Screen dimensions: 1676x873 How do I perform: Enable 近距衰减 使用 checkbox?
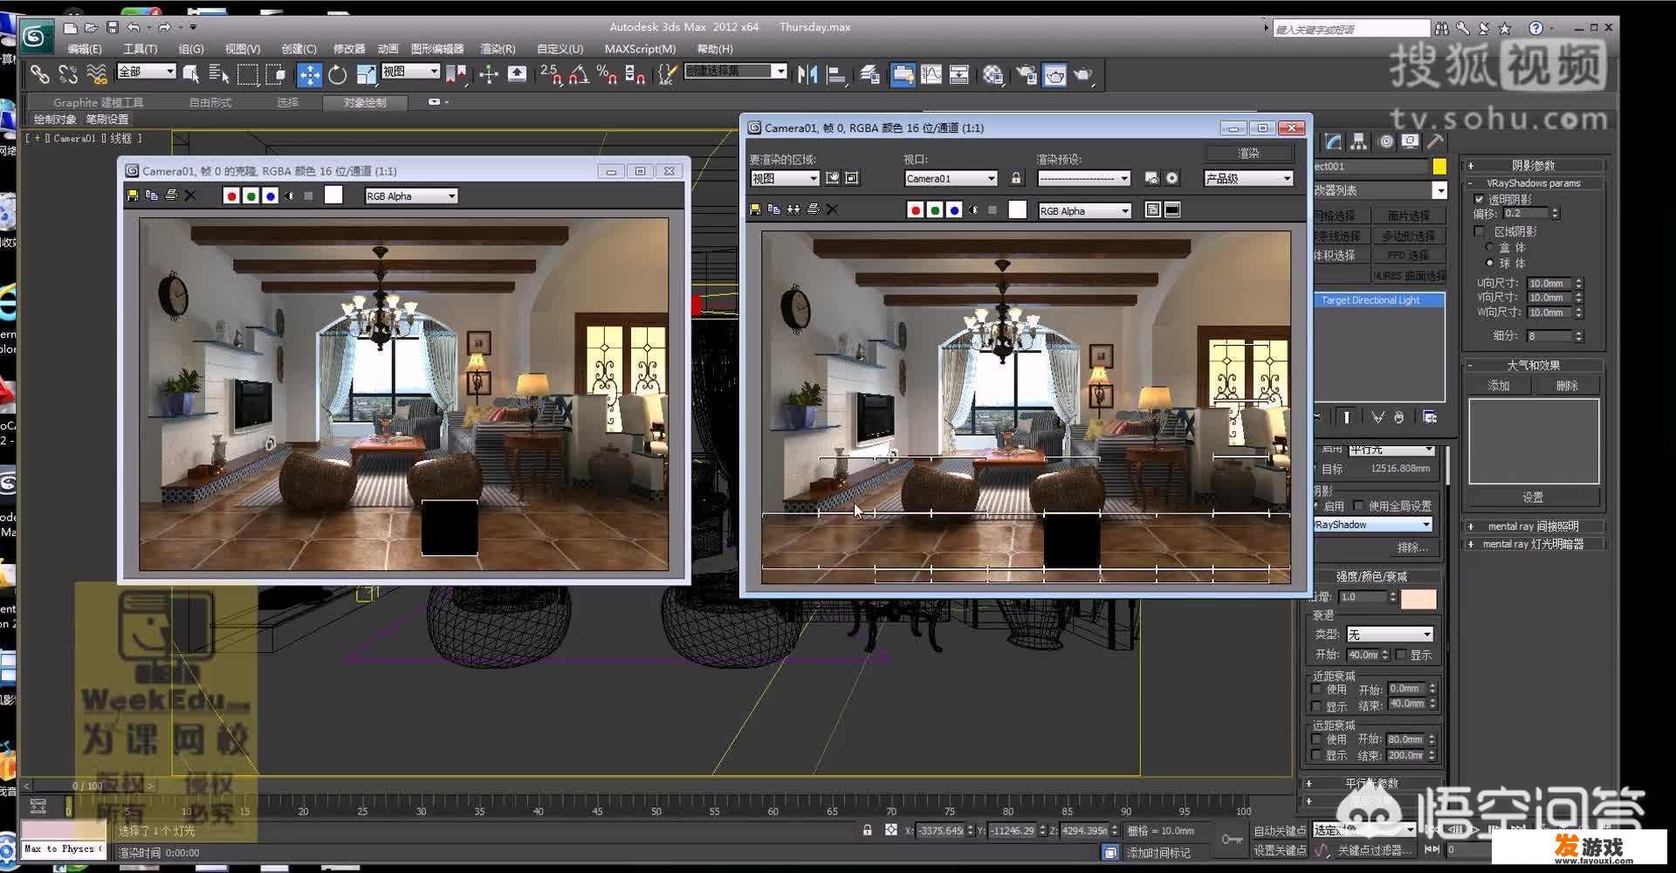[x=1317, y=690]
